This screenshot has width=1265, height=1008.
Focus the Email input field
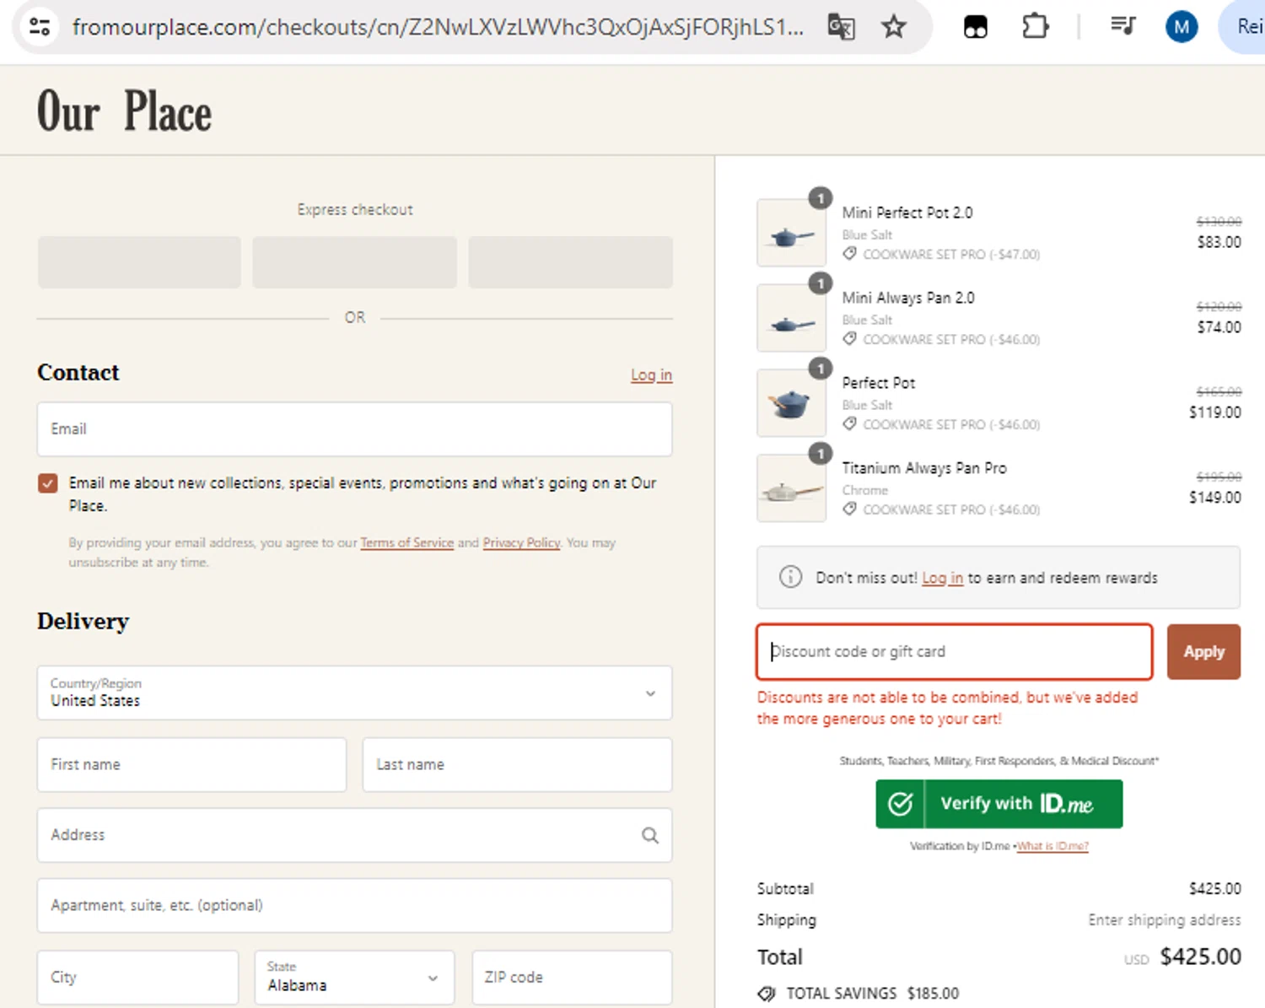tap(354, 429)
